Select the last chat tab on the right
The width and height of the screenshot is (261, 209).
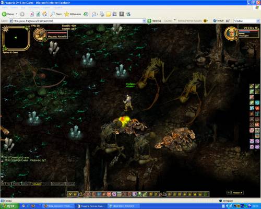pos(70,184)
